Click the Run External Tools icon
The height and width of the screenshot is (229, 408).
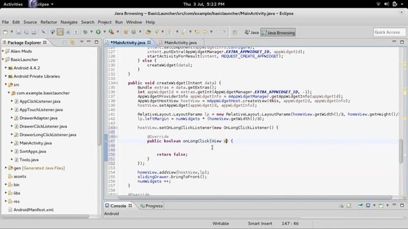(x=112, y=32)
